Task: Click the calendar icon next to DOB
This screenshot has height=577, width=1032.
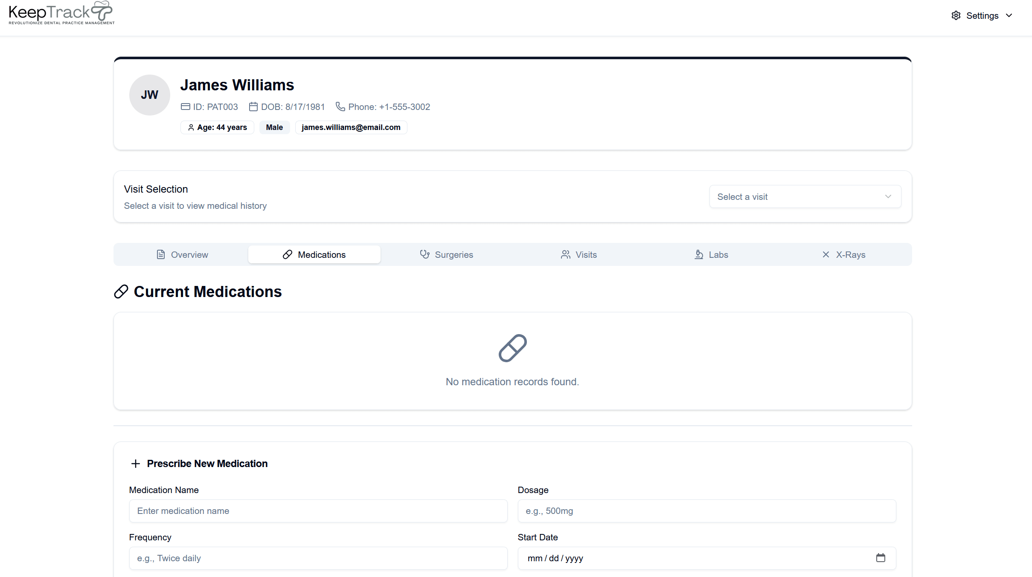Action: click(253, 107)
